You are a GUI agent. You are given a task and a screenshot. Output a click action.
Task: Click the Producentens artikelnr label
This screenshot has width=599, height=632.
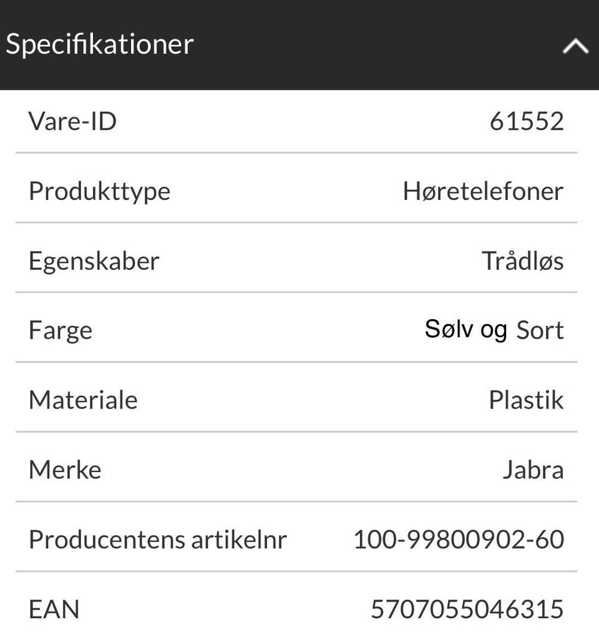(157, 540)
